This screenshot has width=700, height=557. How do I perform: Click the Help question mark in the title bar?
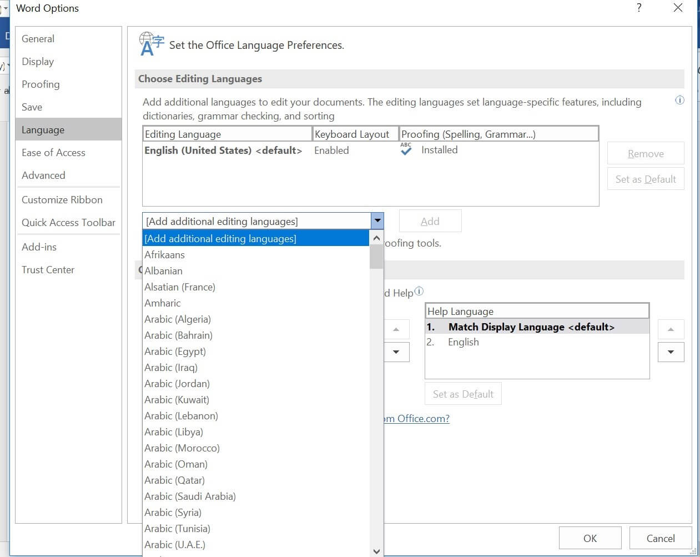pos(639,8)
